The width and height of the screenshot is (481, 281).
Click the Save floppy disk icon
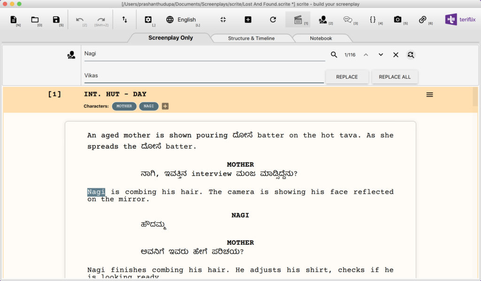[x=56, y=20]
